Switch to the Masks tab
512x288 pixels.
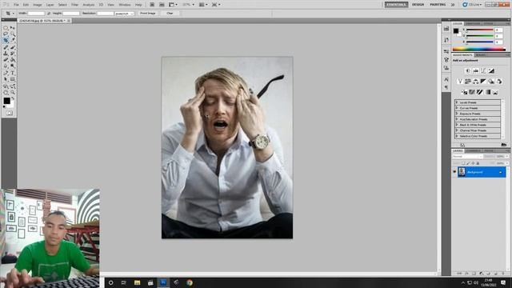(481, 55)
